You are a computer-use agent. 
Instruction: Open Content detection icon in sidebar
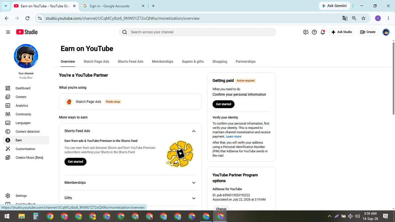point(8,132)
